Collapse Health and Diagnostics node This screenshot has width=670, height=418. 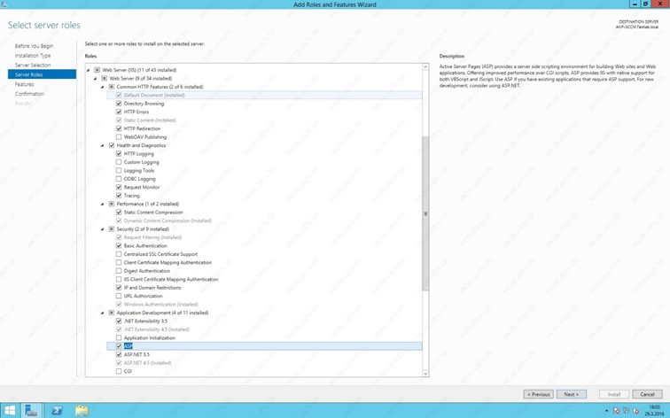tap(103, 145)
